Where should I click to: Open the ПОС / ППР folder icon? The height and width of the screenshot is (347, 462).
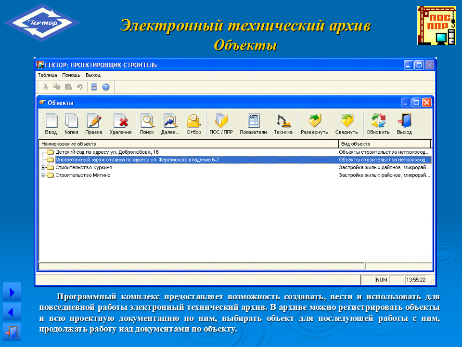pos(221,124)
